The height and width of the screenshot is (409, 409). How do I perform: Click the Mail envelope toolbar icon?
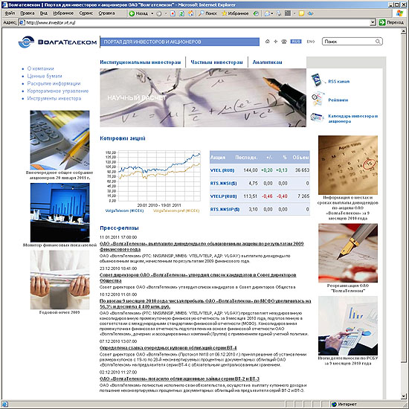click(x=267, y=13)
